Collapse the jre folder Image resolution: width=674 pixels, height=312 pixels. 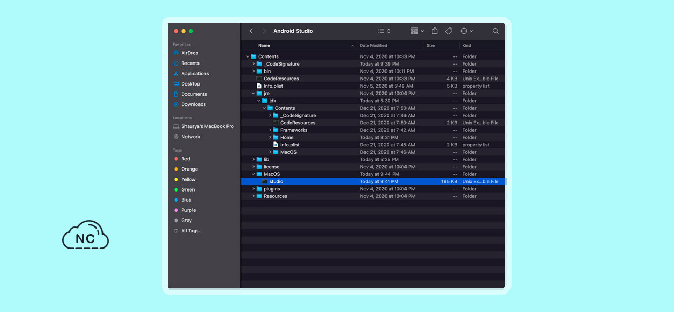pos(253,94)
